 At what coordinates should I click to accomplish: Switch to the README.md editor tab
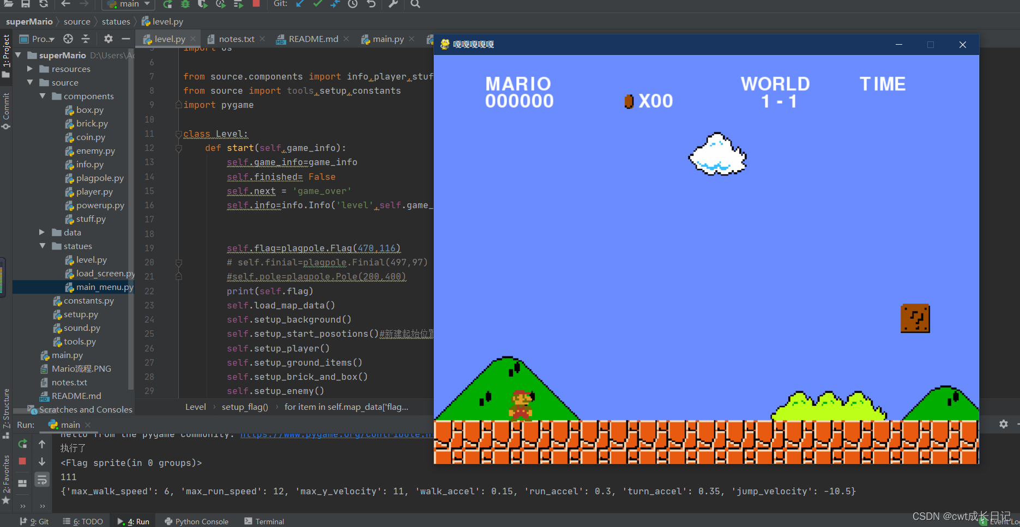(313, 39)
